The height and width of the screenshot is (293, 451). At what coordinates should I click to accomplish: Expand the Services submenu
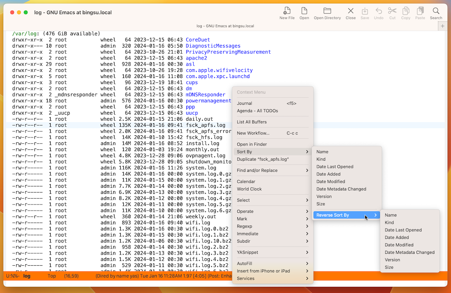coord(272,278)
